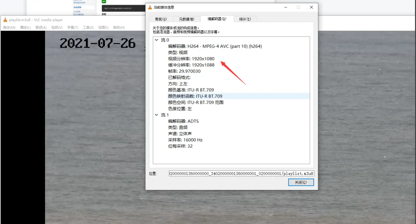Select the 编解码器(D) tab
This screenshot has height=224, width=416.
(217, 19)
